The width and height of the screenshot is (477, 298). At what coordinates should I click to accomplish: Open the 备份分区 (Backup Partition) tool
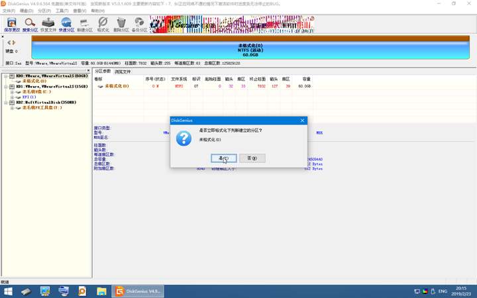click(139, 25)
